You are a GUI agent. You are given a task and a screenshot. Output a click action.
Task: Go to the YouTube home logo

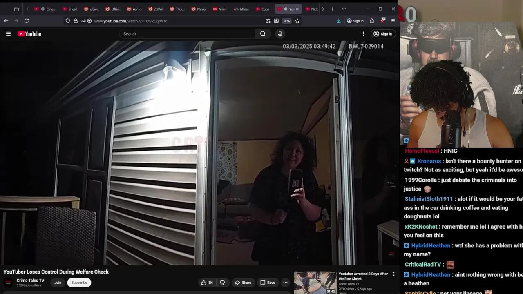29,34
